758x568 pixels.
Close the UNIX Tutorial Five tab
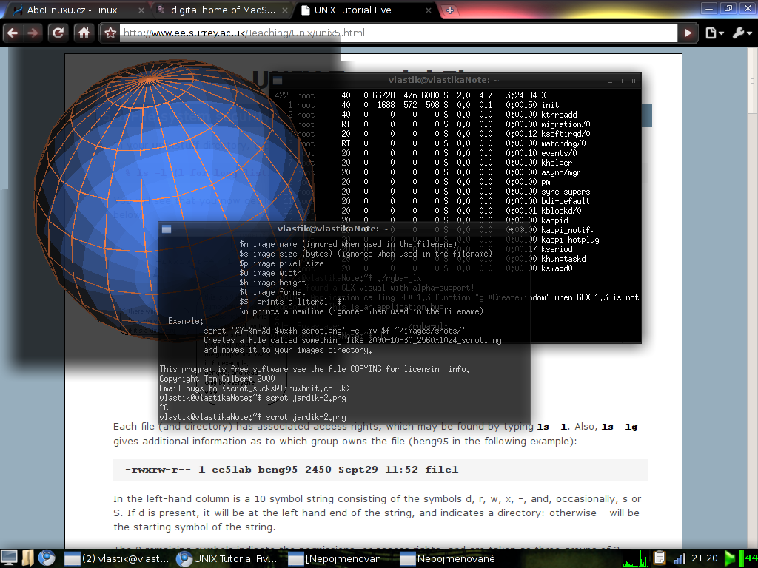pyautogui.click(x=429, y=10)
